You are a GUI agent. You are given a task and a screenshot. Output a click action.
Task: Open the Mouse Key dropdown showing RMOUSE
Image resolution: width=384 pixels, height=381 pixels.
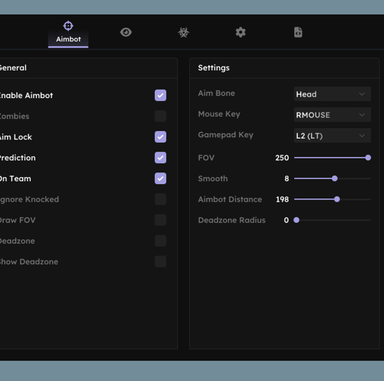pyautogui.click(x=332, y=115)
